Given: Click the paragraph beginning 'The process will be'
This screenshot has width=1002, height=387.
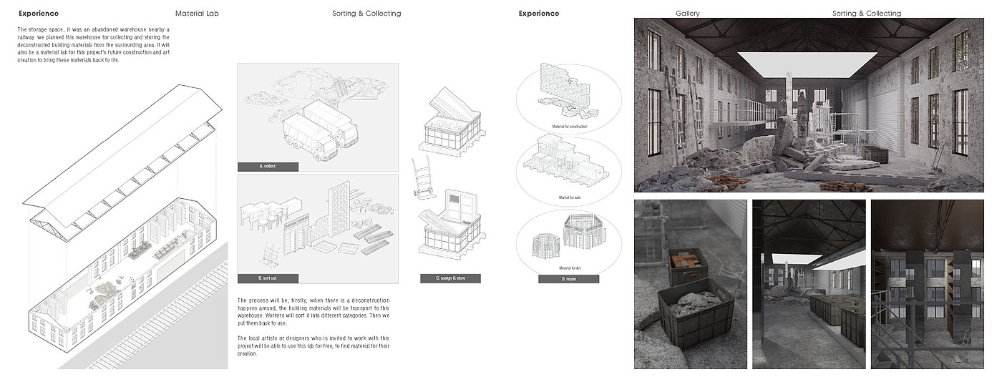Looking at the screenshot, I should [313, 312].
